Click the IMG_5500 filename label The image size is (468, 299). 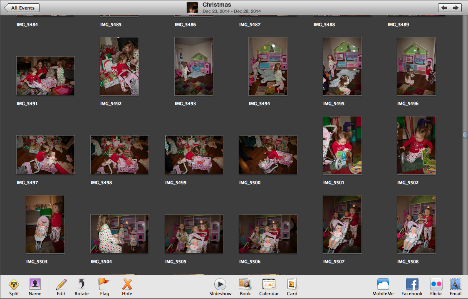(x=250, y=183)
